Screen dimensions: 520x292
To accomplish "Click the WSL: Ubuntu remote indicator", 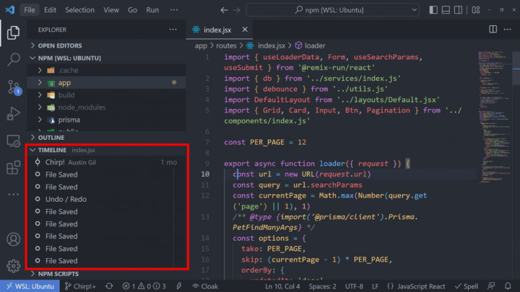I will click(30, 286).
